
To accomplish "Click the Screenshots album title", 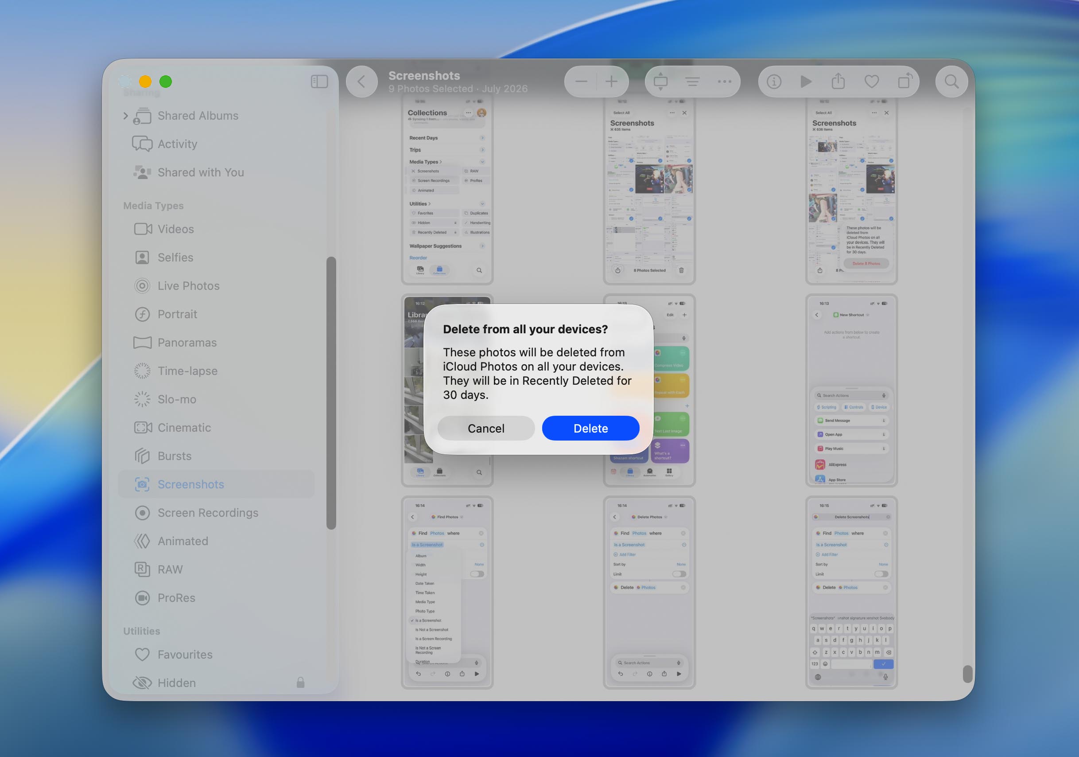I will coord(424,76).
